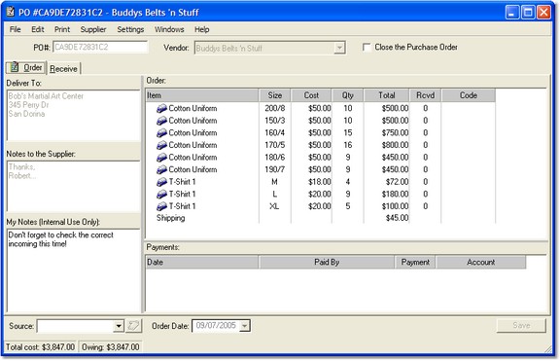Click the icon of T-Shirt 1 size L row

pyautogui.click(x=161, y=194)
